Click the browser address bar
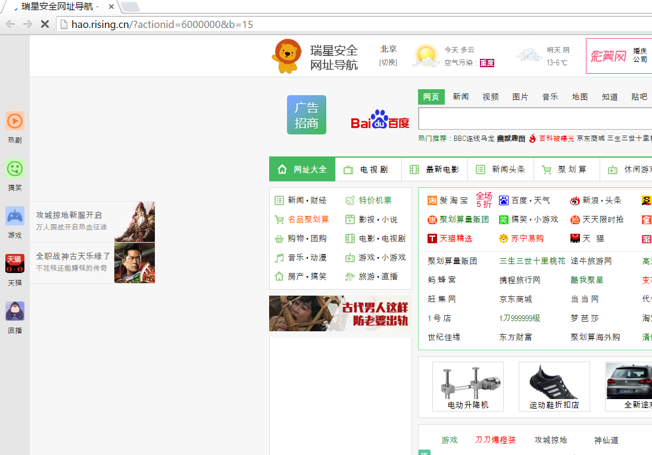 click(x=354, y=24)
